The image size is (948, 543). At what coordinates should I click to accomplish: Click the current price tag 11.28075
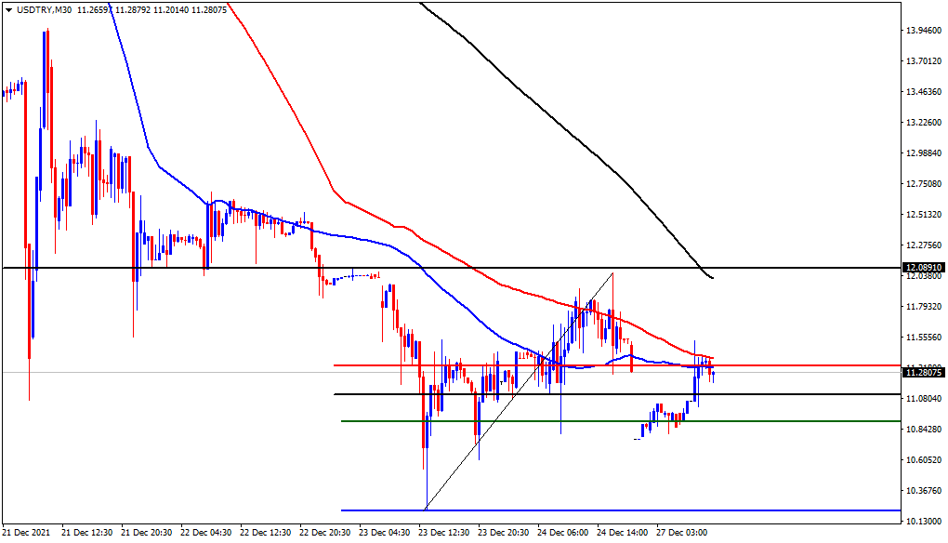(x=923, y=373)
